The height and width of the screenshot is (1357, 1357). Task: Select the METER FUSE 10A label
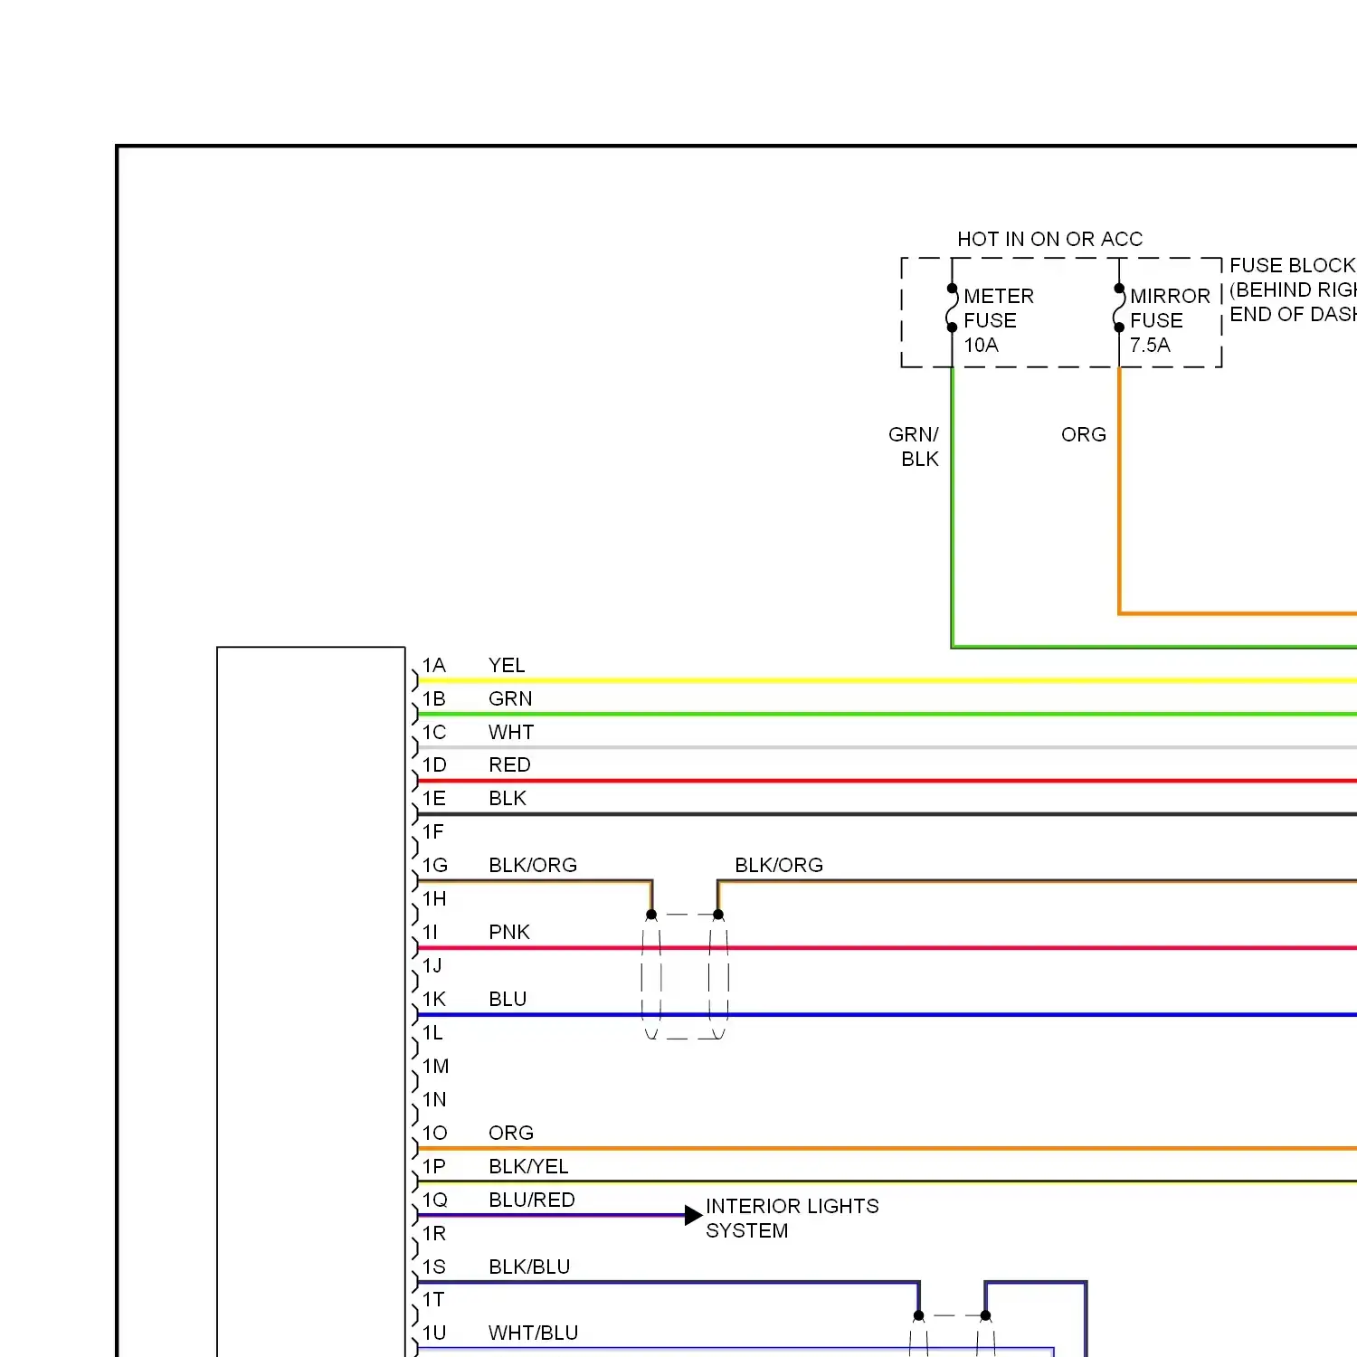pos(999,321)
